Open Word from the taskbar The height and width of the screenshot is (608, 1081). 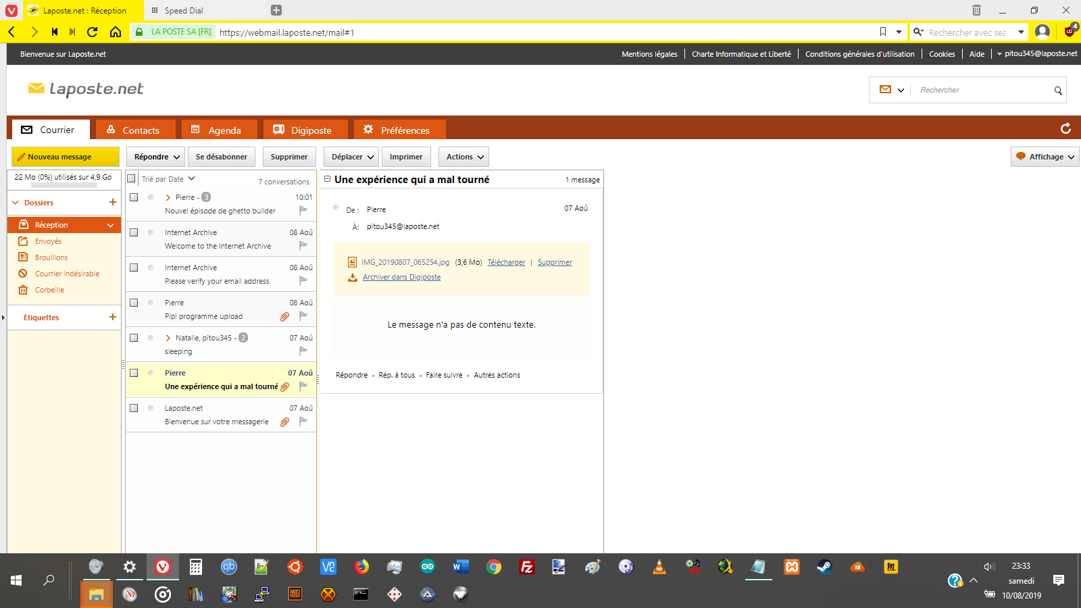pyautogui.click(x=461, y=567)
